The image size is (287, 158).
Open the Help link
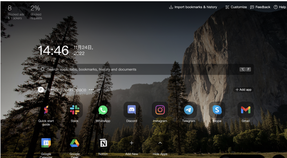(x=280, y=7)
